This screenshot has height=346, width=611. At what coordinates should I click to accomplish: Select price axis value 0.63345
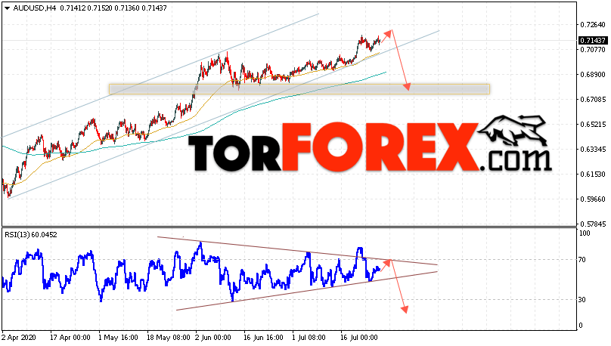tap(593, 149)
